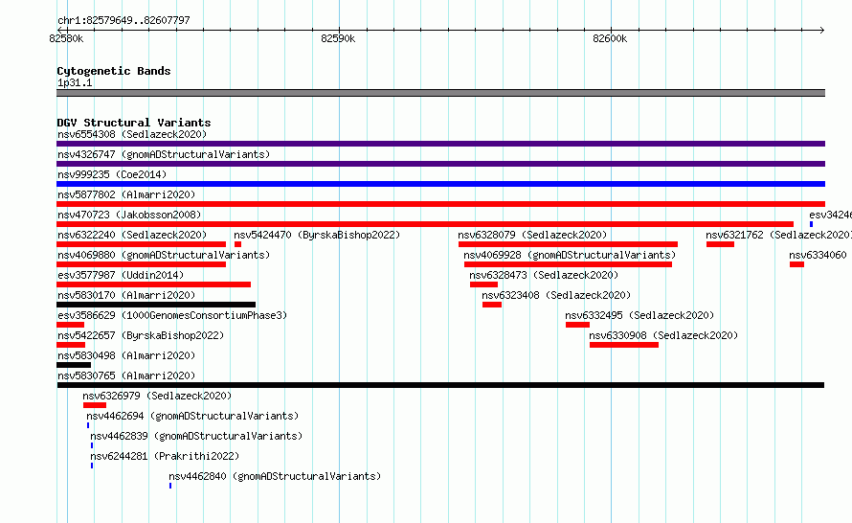Select the red bar under esv3577987
Screen dimensions: 852x523
[x=154, y=284]
